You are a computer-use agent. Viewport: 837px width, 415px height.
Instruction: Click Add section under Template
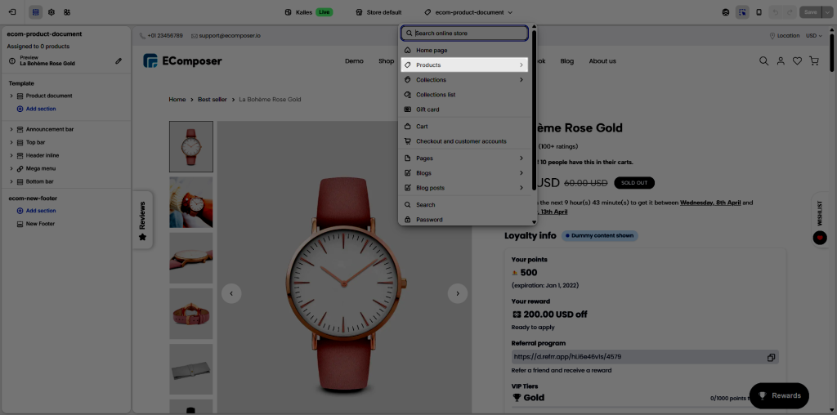40,109
